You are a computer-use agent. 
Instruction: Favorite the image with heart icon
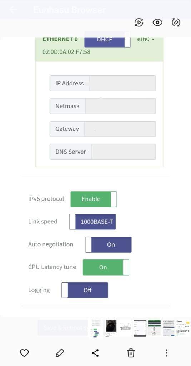pyautogui.click(x=24, y=353)
